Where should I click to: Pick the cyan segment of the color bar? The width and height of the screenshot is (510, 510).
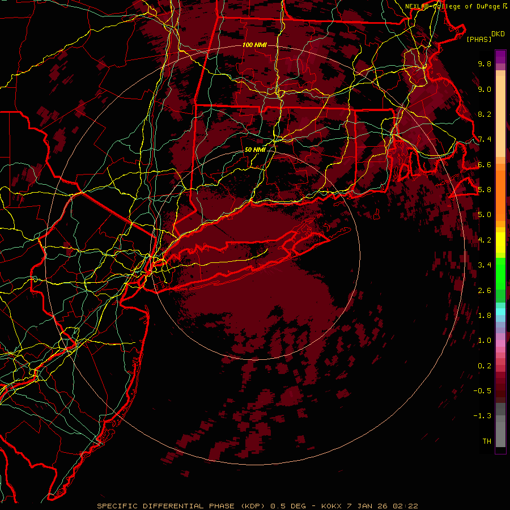coord(500,312)
